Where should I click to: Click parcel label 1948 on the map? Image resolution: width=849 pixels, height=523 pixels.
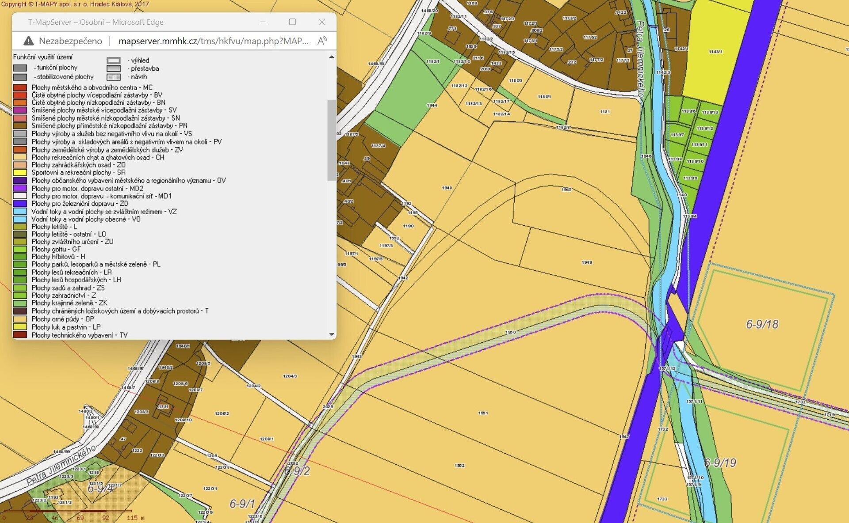point(447,188)
